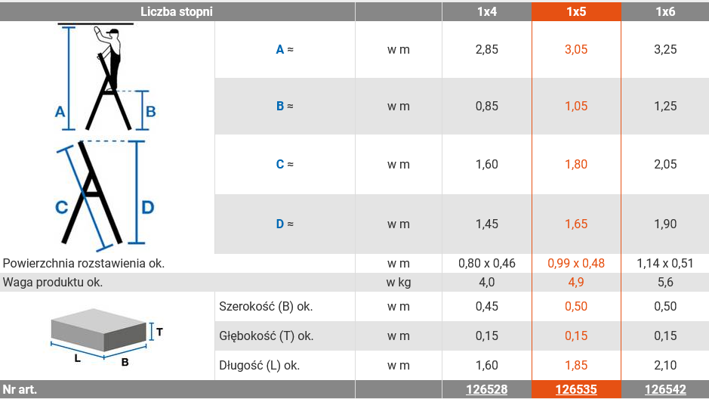Click the 'Powierzchnia rozstawienia ok.' label
This screenshot has width=709, height=399.
[x=84, y=263]
